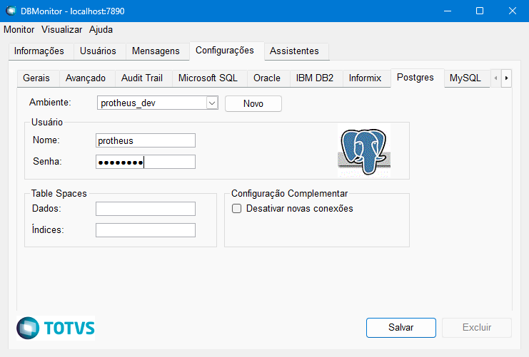Maximize the DBMonitor window

point(480,11)
